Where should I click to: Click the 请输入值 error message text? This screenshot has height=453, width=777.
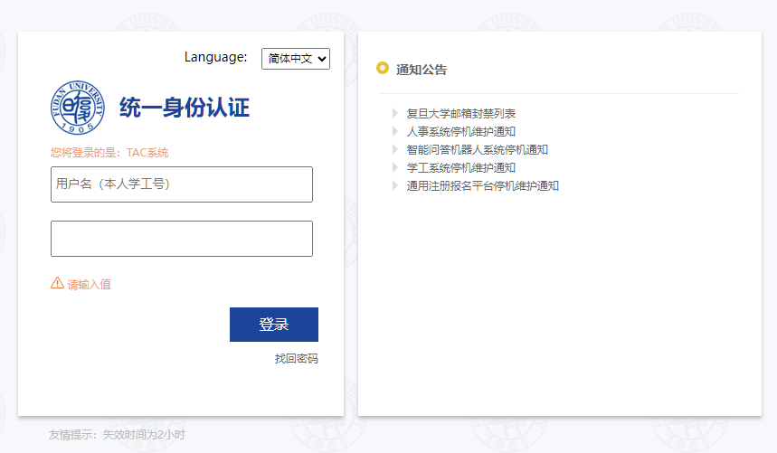pyautogui.click(x=90, y=284)
